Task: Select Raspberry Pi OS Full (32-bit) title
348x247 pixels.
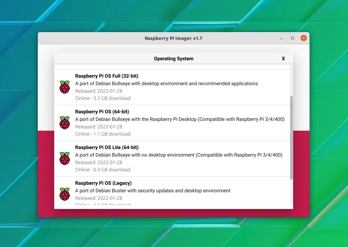Action: point(106,76)
